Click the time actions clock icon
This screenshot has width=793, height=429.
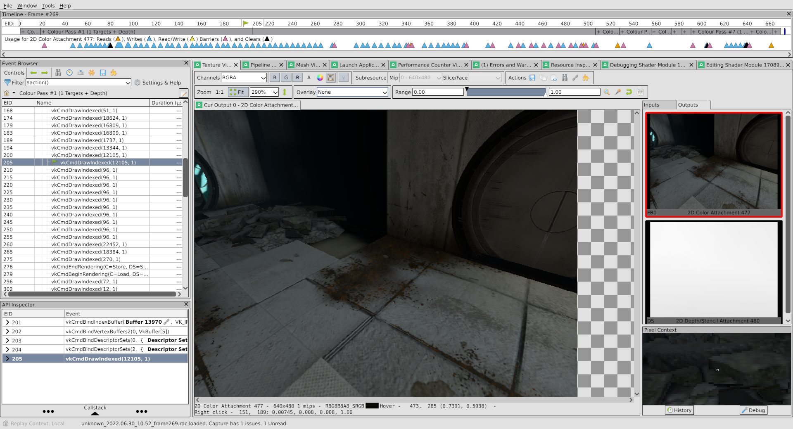(69, 73)
